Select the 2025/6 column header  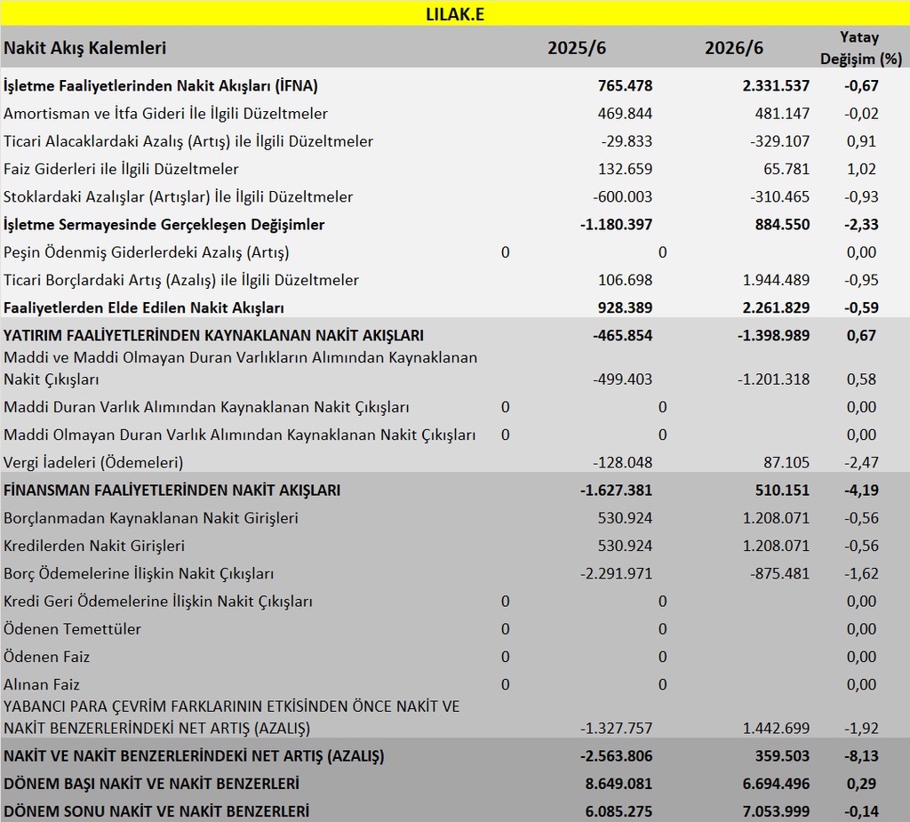[x=576, y=48]
